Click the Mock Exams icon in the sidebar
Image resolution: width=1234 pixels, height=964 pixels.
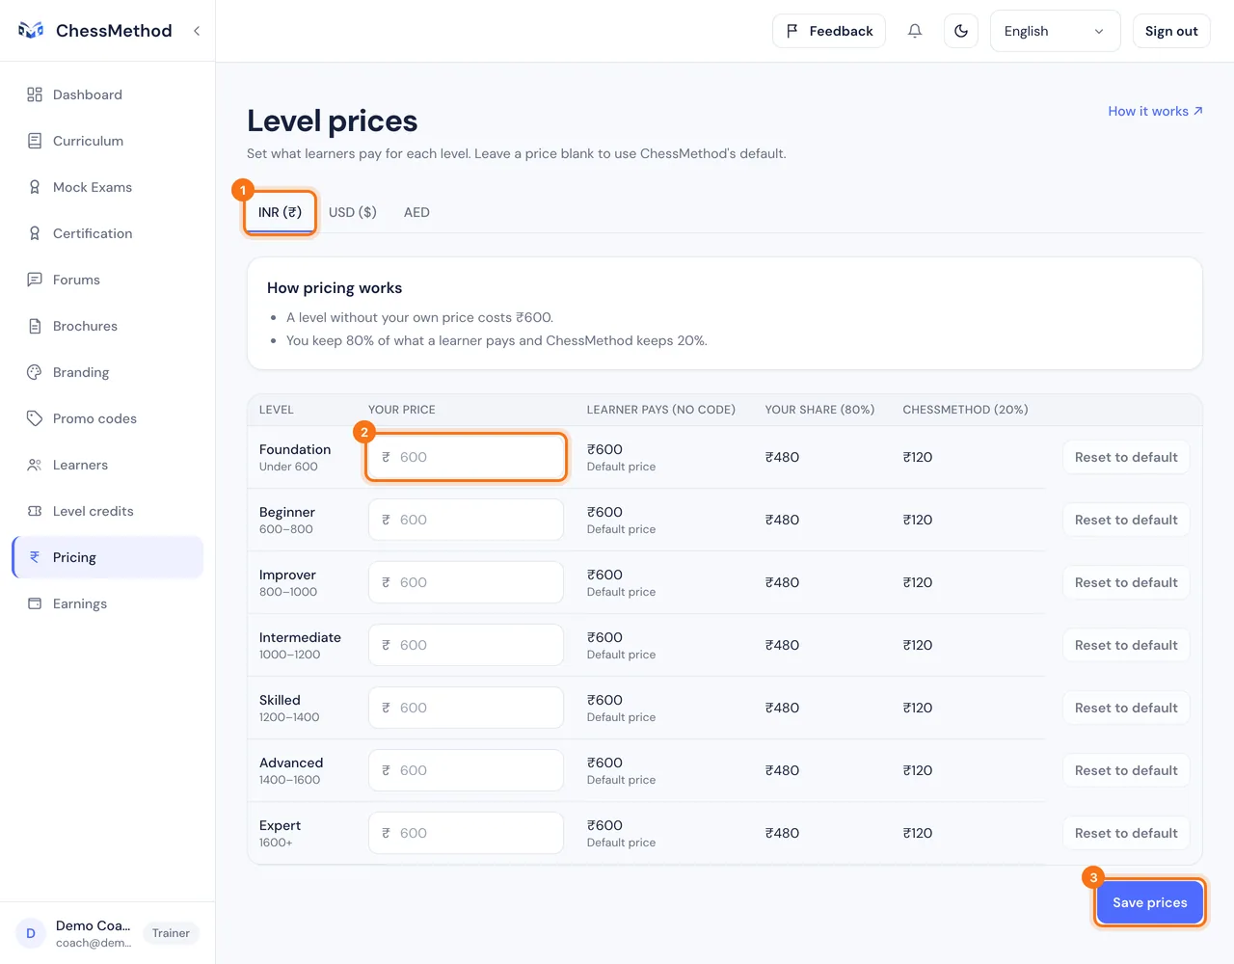point(35,187)
